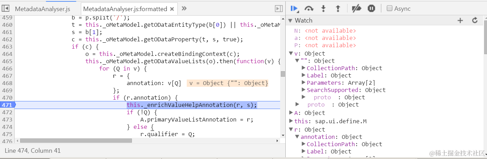Click the code r.qualifier = Q;
This screenshot has width=487, height=159.
click(x=168, y=134)
